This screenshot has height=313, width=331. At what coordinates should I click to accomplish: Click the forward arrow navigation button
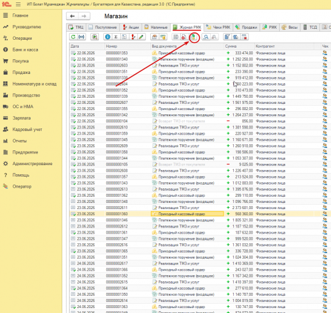84,16
